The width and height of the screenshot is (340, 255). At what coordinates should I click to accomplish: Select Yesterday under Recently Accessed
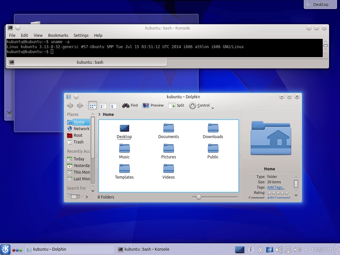click(x=78, y=166)
